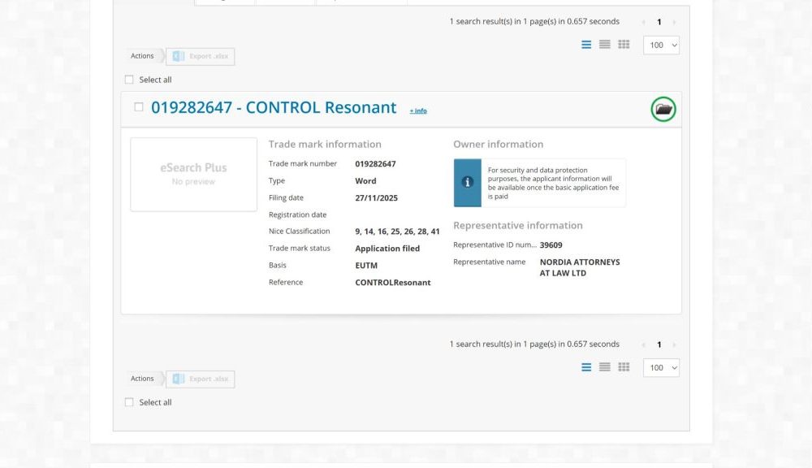Expand details via the +info link
The image size is (812, 468).
(417, 110)
